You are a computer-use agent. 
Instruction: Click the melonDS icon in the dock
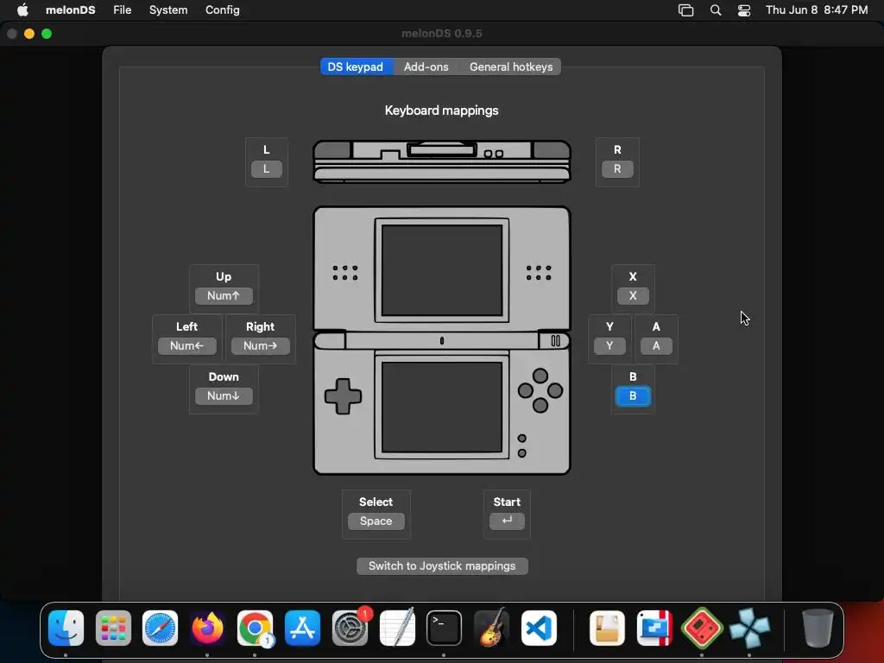(702, 628)
